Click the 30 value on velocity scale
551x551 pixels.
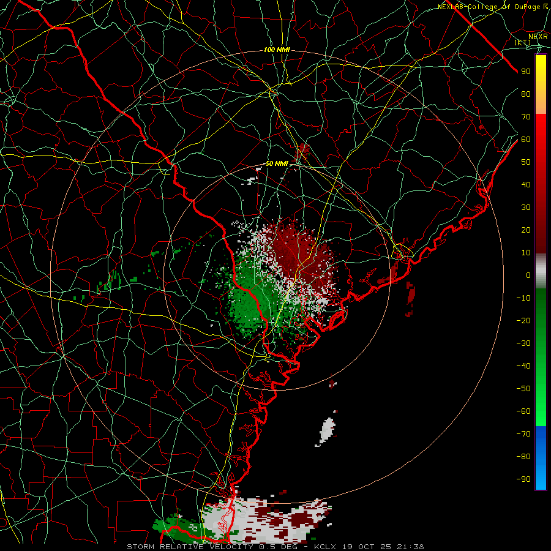pos(526,208)
